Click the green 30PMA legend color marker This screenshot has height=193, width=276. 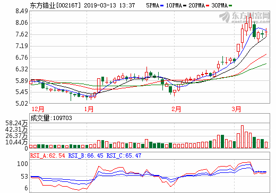click(x=230, y=6)
